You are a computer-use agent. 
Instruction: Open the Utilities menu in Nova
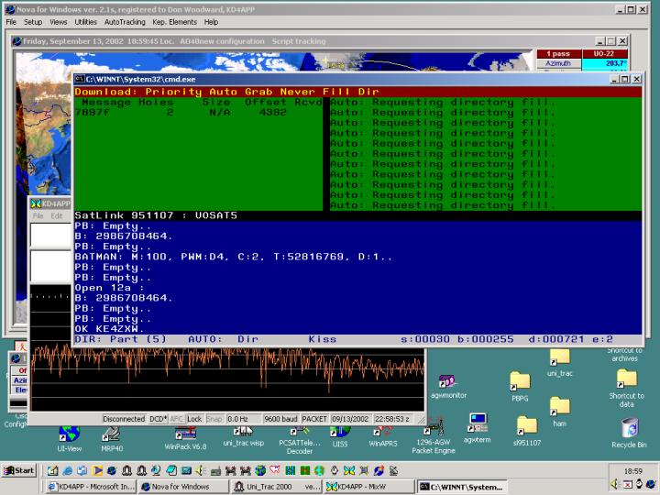click(85, 21)
